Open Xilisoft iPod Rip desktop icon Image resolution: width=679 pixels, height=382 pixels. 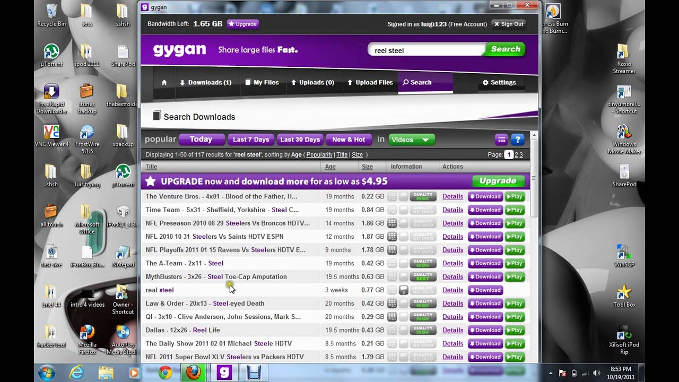624,340
